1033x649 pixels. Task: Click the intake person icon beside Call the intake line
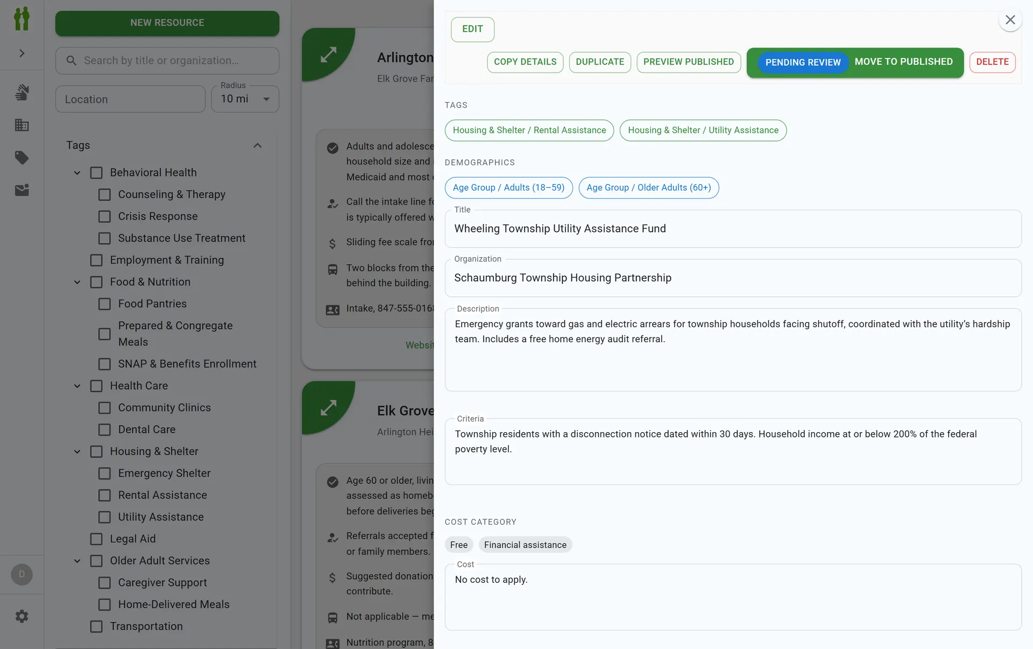tap(332, 203)
